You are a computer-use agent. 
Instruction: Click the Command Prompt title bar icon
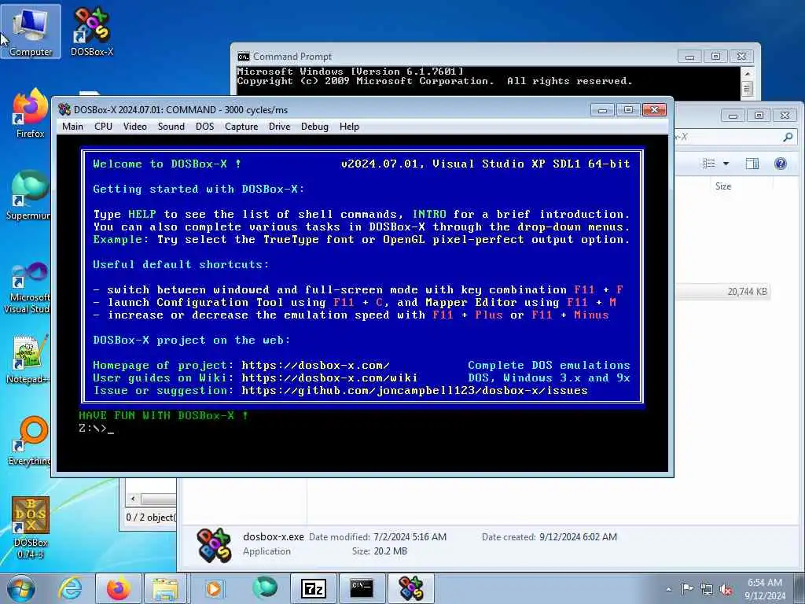tap(244, 56)
